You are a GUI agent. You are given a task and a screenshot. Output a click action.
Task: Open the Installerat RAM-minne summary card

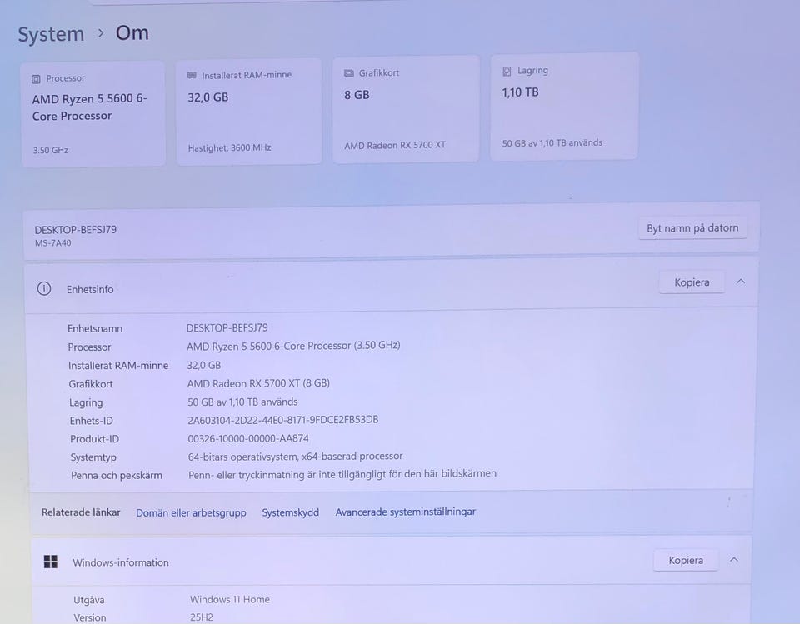click(249, 112)
